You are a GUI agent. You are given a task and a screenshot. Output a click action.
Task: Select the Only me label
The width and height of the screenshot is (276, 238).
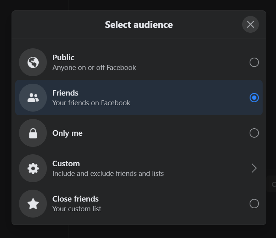pos(67,133)
